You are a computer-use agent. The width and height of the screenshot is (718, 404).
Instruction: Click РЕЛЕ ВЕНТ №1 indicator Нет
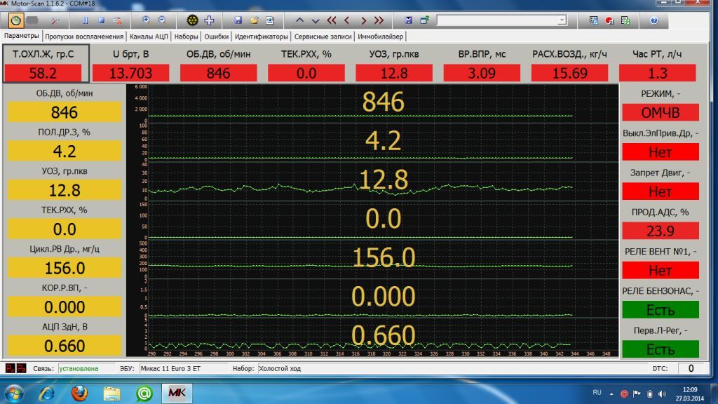coord(661,270)
